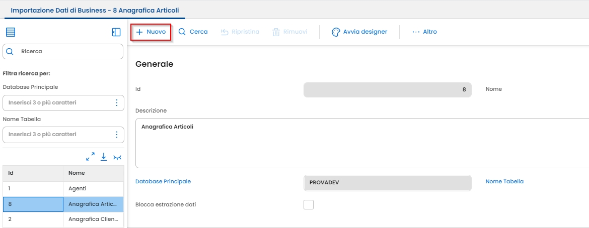Screen dimensions: 589x228
Task: Open Database Principale filter options menu
Action: tap(117, 102)
